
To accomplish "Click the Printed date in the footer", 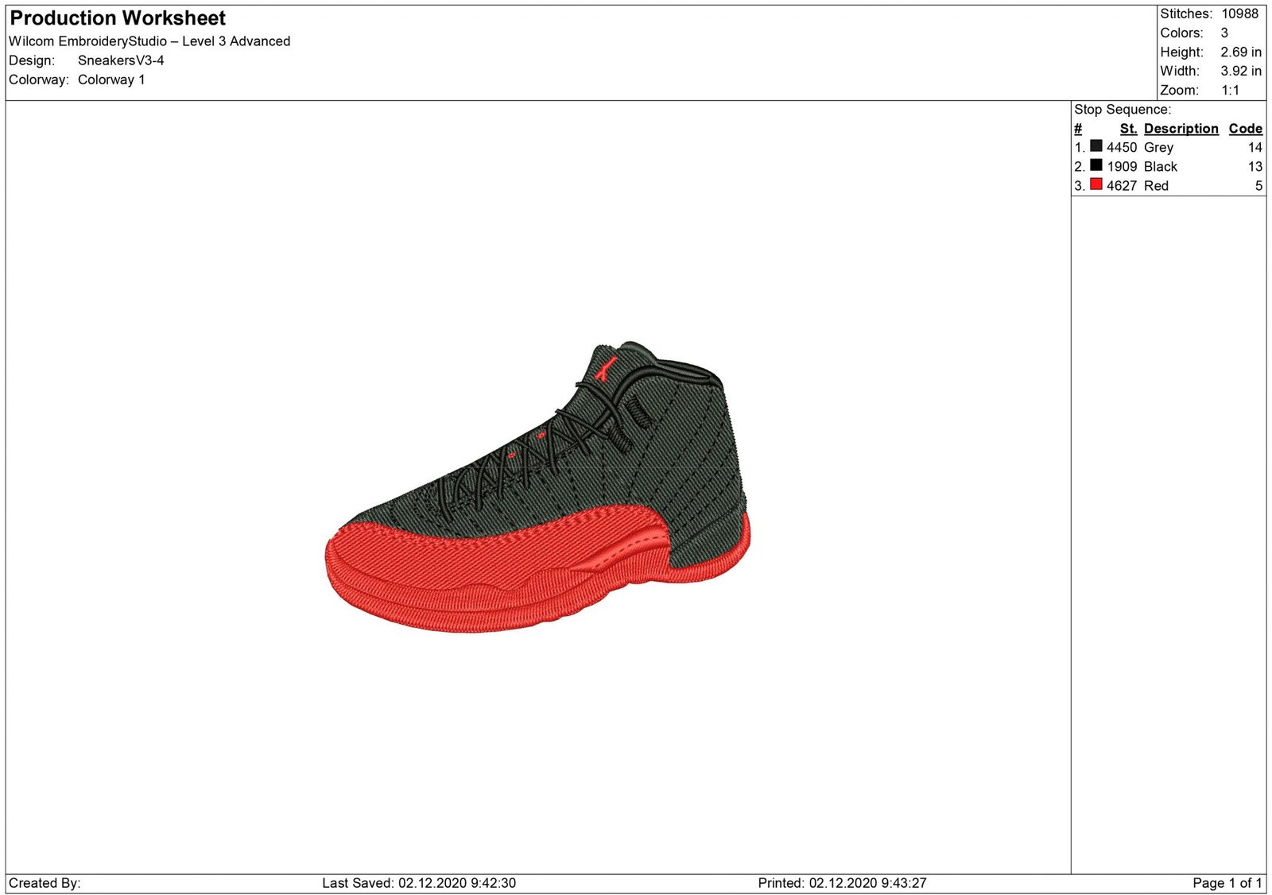I will (842, 883).
